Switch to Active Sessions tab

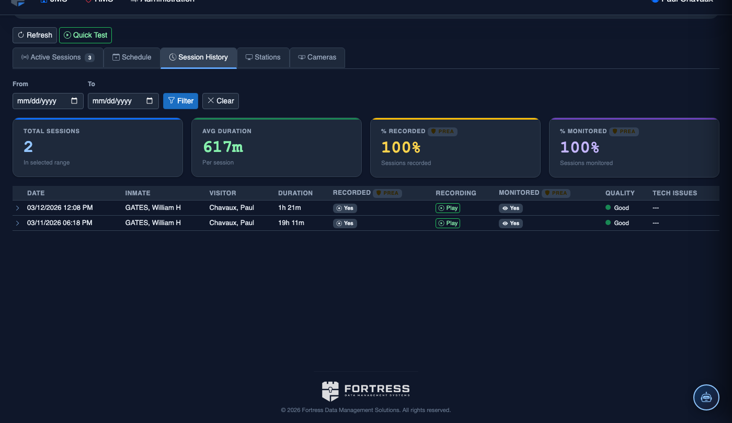point(58,57)
